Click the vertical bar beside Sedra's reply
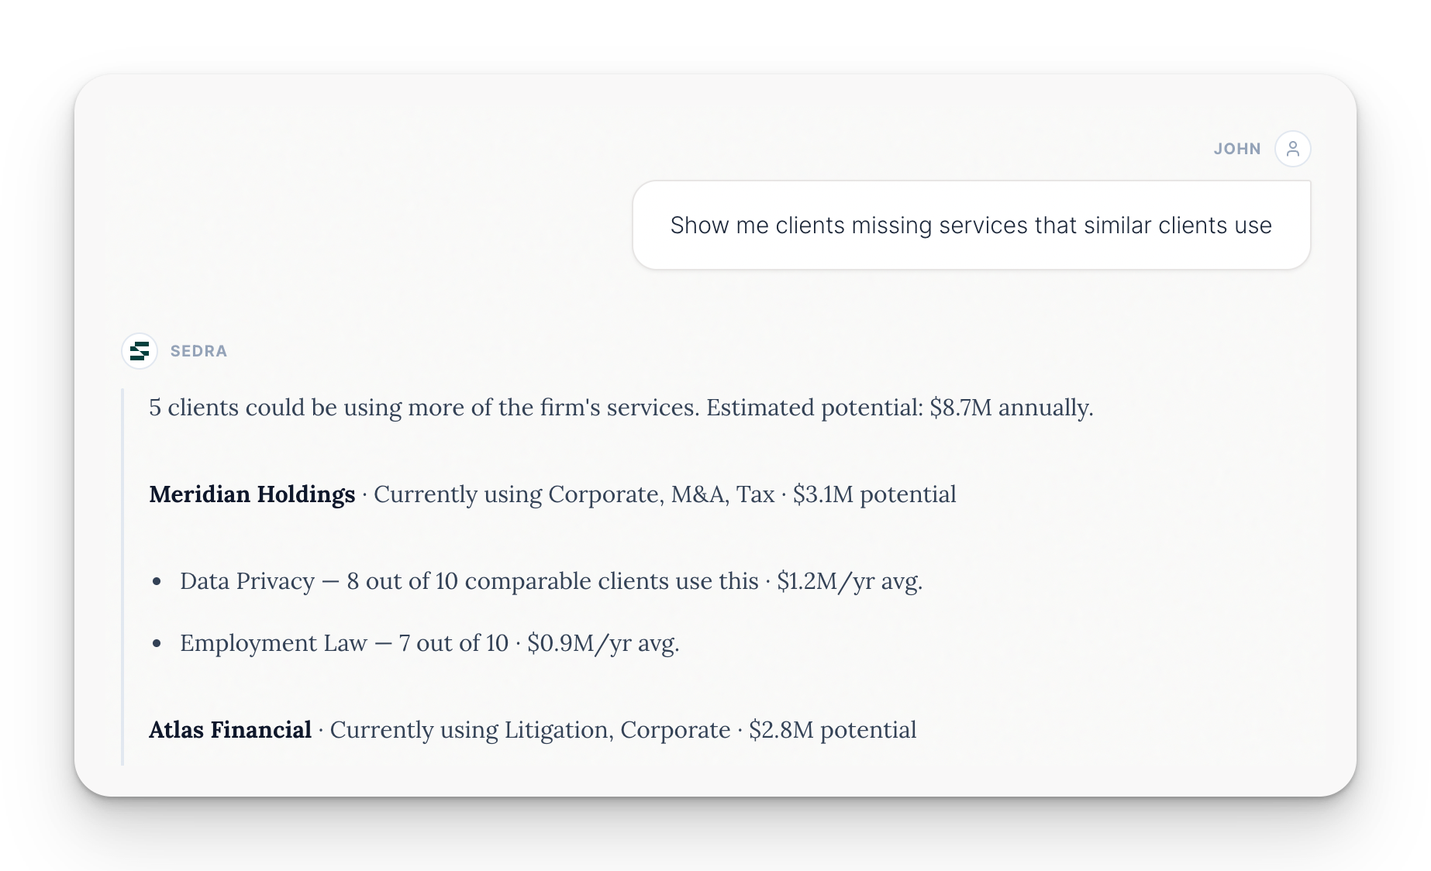The height and width of the screenshot is (871, 1431). coord(122,573)
